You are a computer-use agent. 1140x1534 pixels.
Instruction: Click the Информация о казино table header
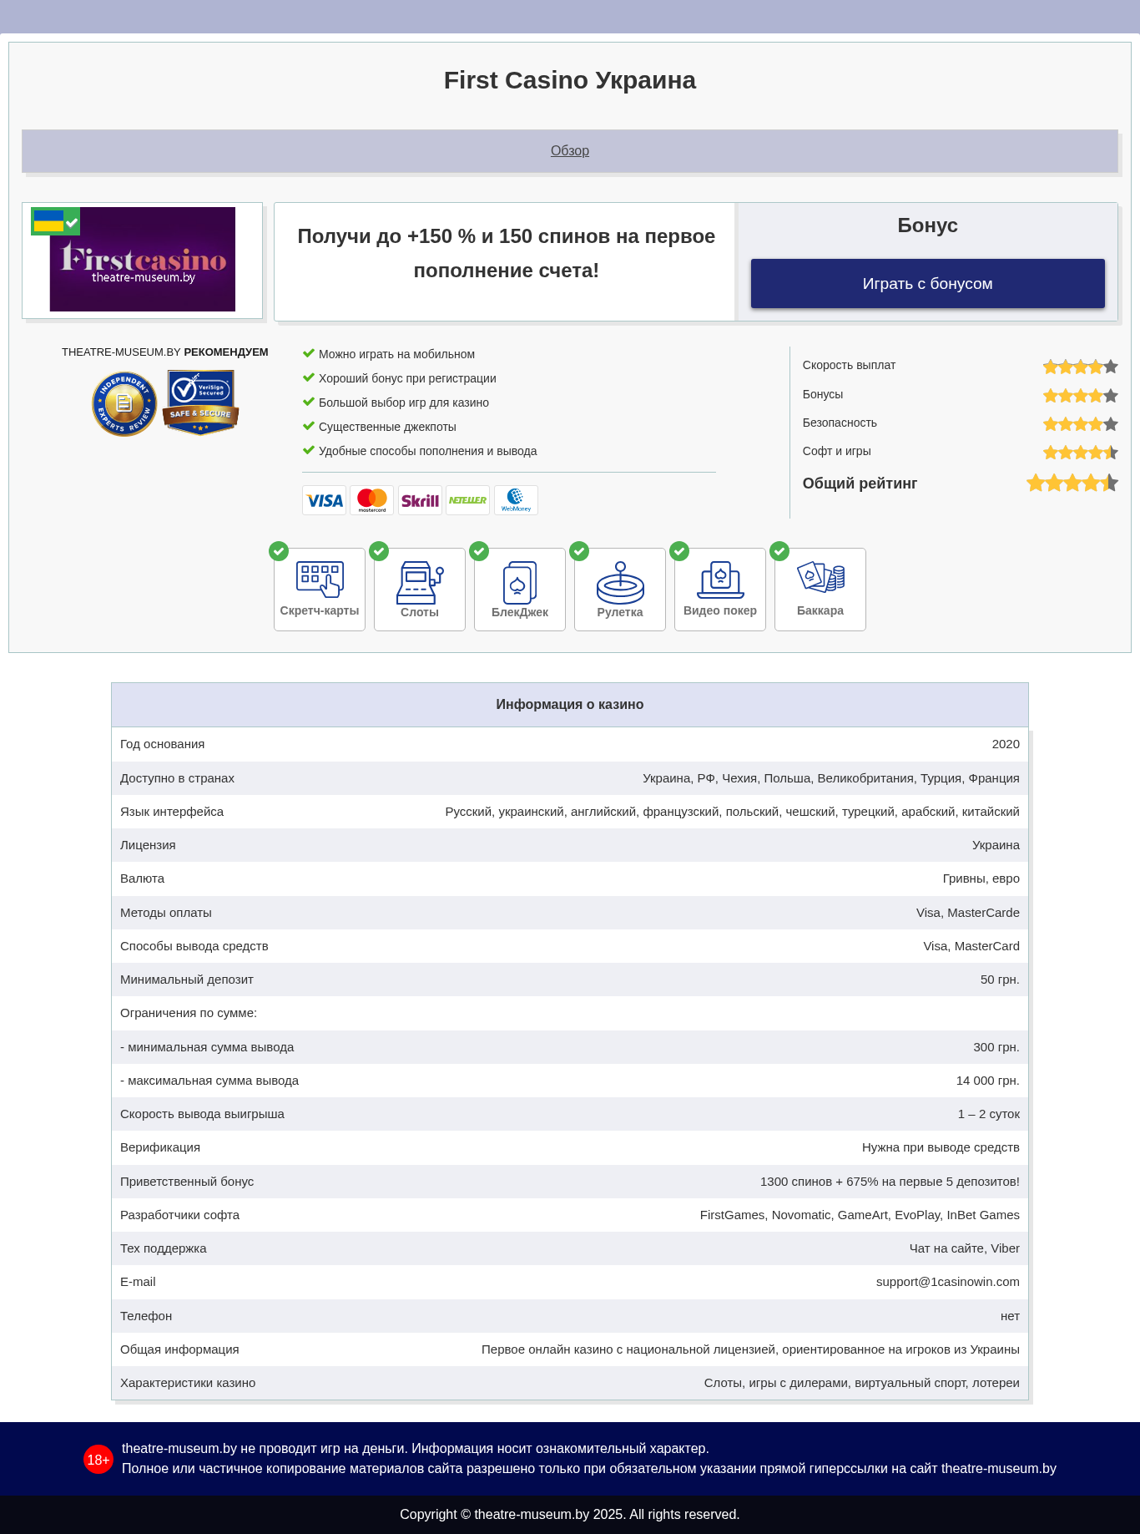tap(570, 704)
